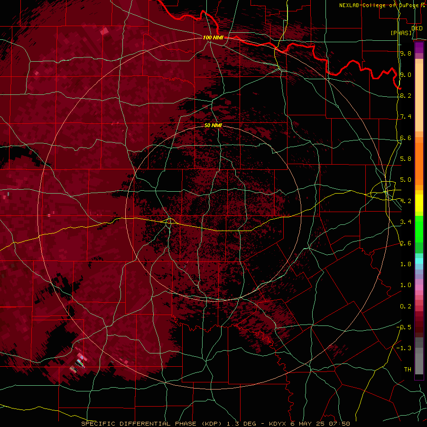Image resolution: width=427 pixels, height=427 pixels.
Task: Click the 4.2 value on the color scale
Action: click(x=406, y=201)
